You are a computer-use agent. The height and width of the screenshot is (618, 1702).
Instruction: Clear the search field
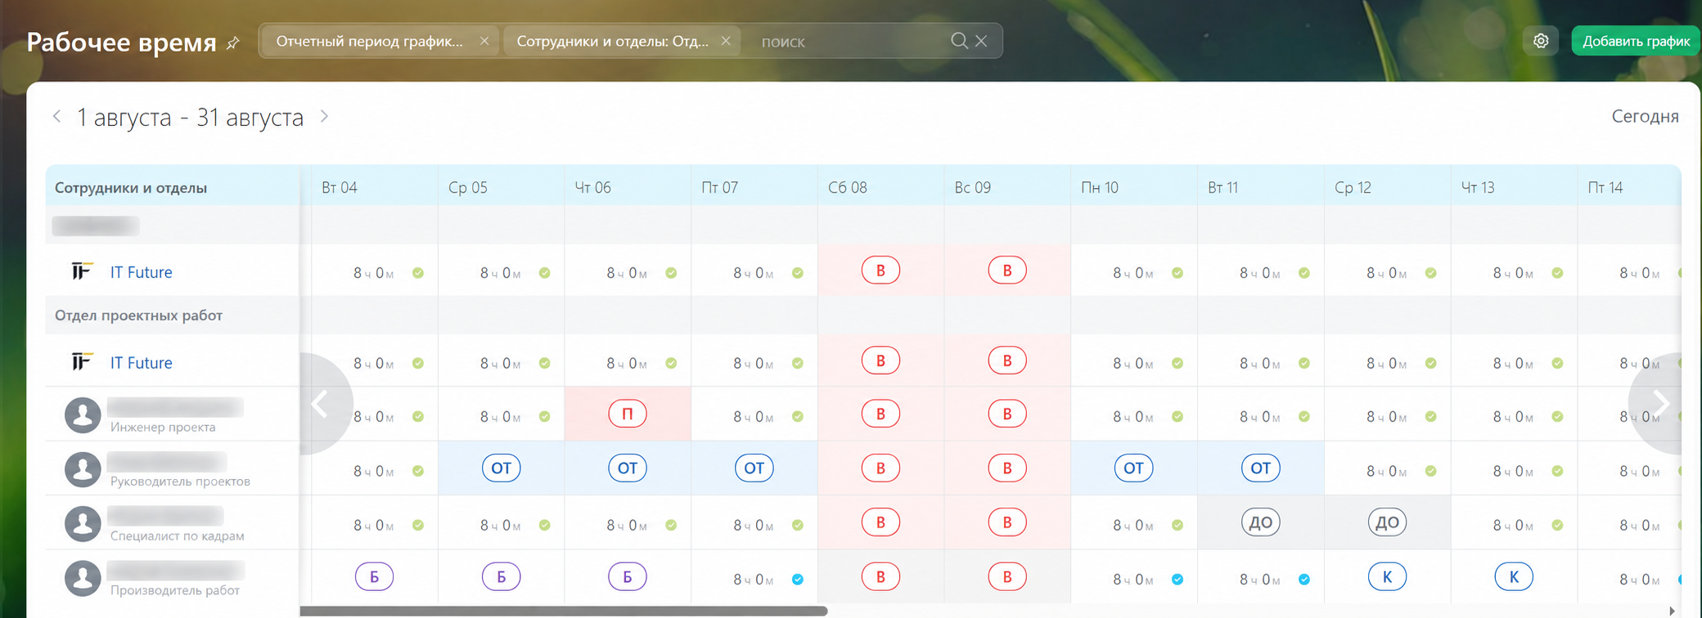982,41
